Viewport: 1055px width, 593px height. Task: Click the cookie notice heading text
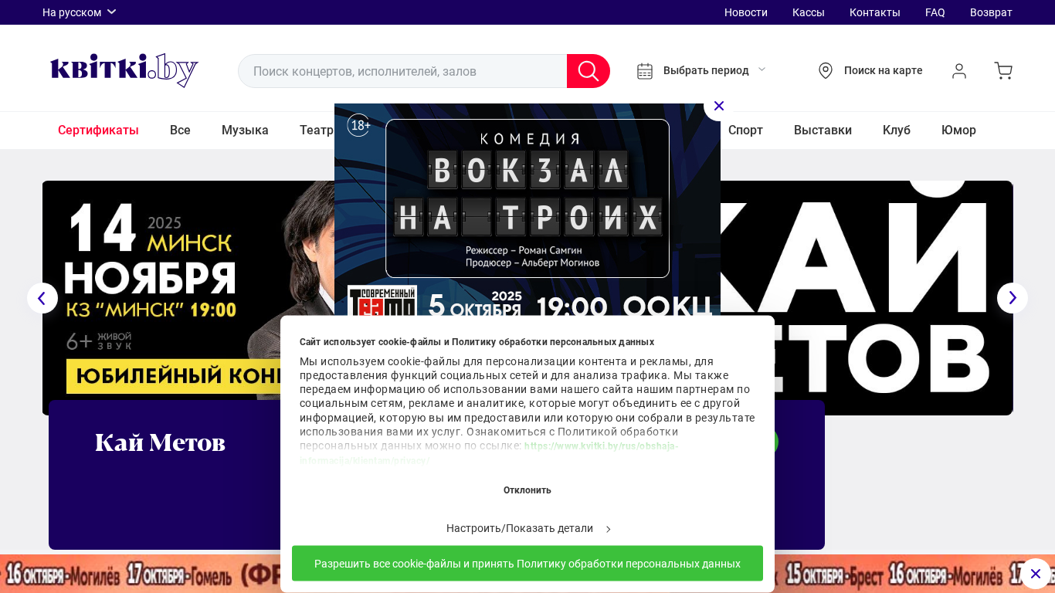coord(477,342)
